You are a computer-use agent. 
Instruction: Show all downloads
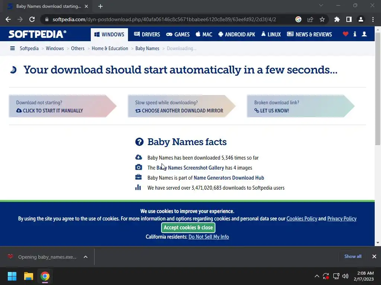pyautogui.click(x=353, y=256)
